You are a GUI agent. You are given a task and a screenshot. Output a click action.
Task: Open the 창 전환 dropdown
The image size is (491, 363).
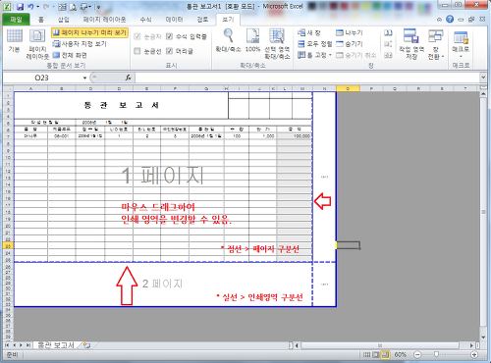436,43
